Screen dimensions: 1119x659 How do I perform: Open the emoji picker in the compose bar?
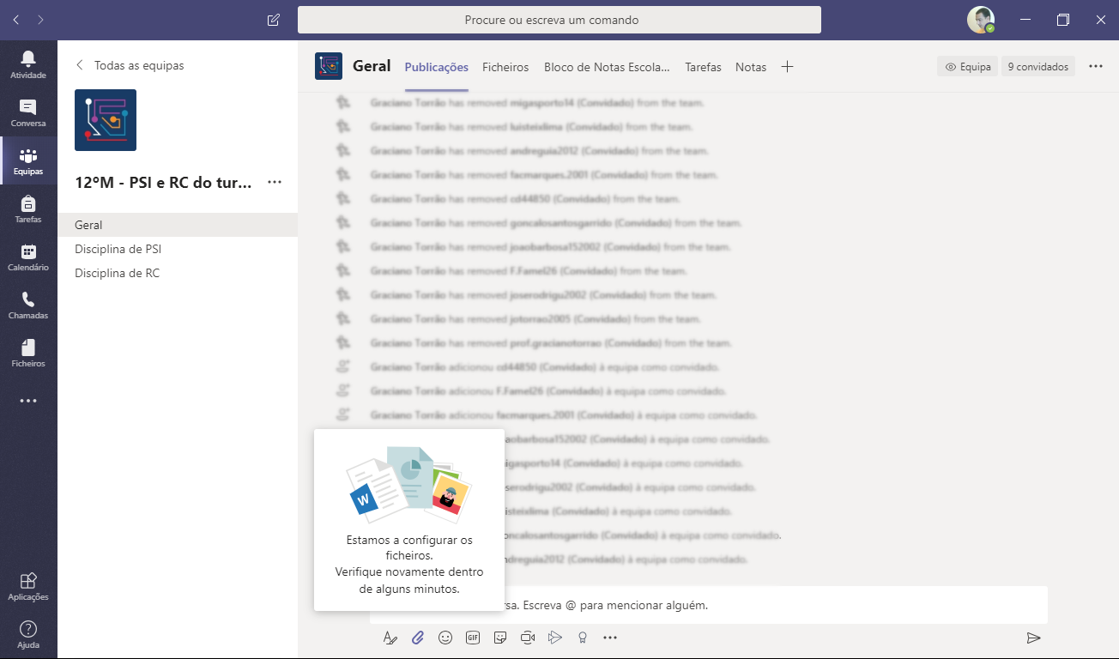click(445, 638)
